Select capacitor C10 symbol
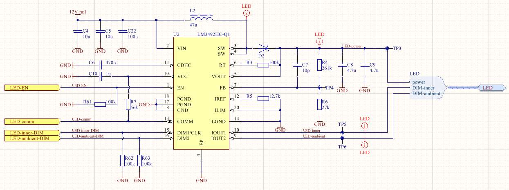Viewport: 509px width, 190px height. click(x=100, y=76)
